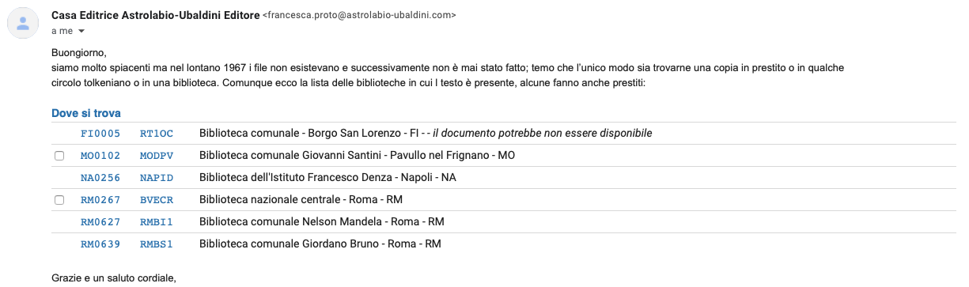Expand recipient details arrow next to "a me"

point(81,32)
